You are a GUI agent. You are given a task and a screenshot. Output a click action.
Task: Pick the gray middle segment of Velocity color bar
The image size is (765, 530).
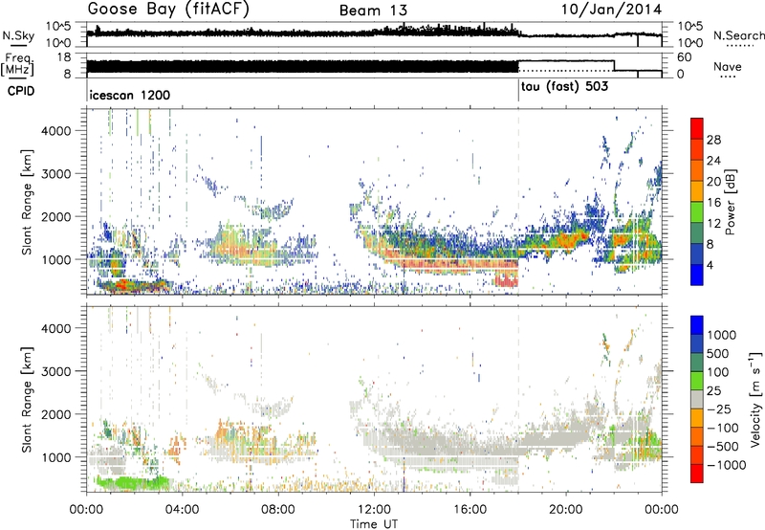tap(697, 400)
